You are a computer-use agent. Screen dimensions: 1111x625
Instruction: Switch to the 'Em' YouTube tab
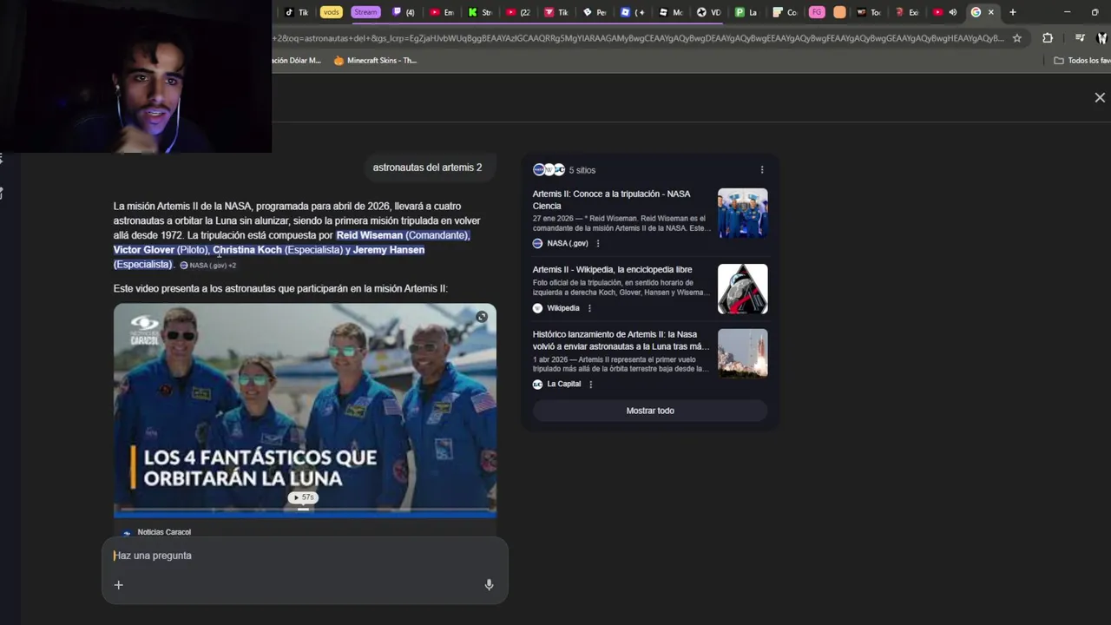(441, 12)
